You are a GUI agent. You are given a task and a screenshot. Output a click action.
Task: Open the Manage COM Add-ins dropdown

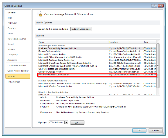tap(66, 122)
